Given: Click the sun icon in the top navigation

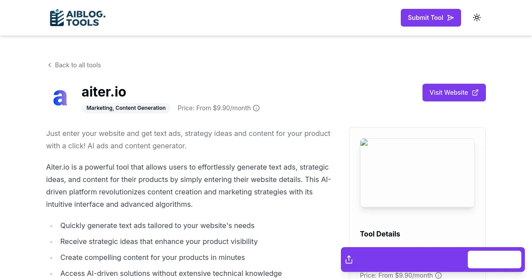Looking at the screenshot, I should pos(477,17).
